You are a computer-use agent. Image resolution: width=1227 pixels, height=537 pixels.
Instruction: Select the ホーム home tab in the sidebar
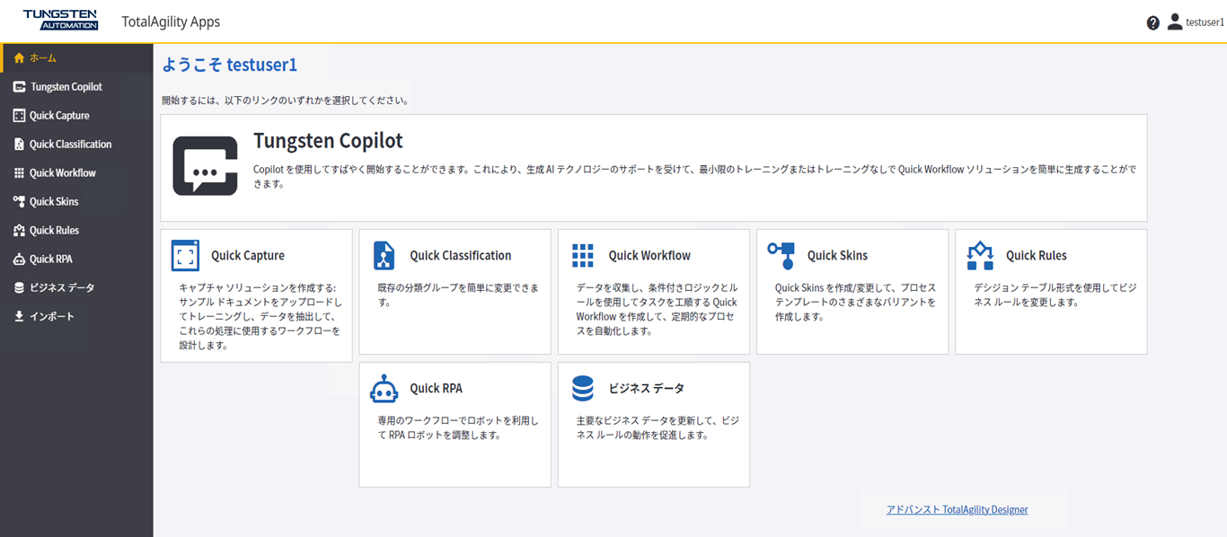click(19, 57)
